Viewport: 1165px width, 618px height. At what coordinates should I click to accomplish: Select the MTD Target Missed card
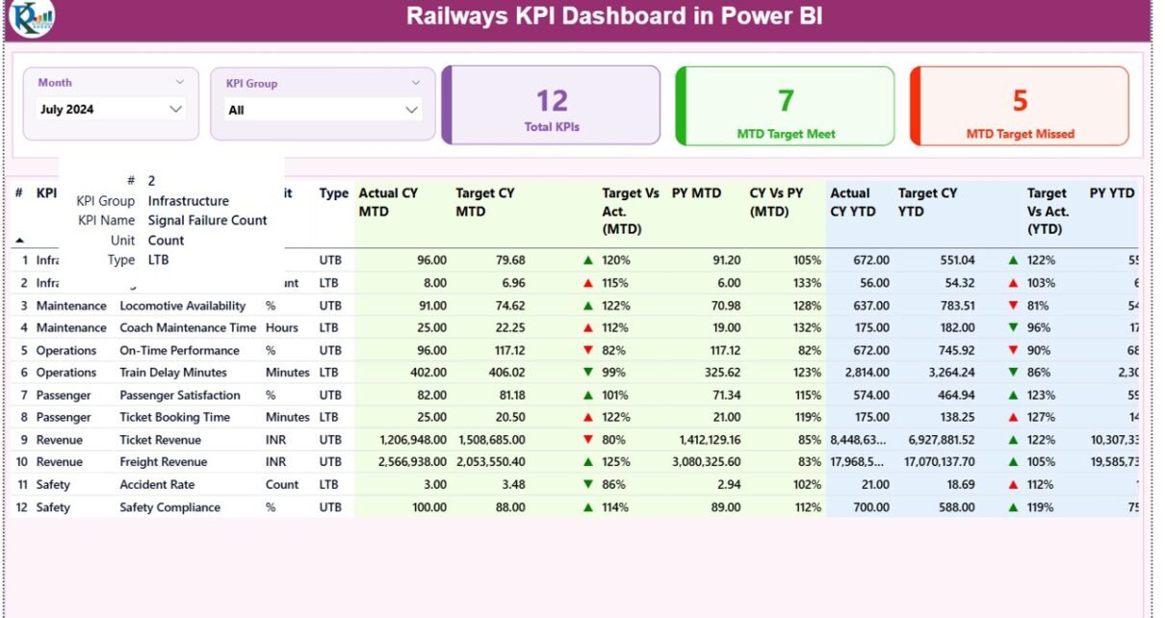pyautogui.click(x=1020, y=106)
